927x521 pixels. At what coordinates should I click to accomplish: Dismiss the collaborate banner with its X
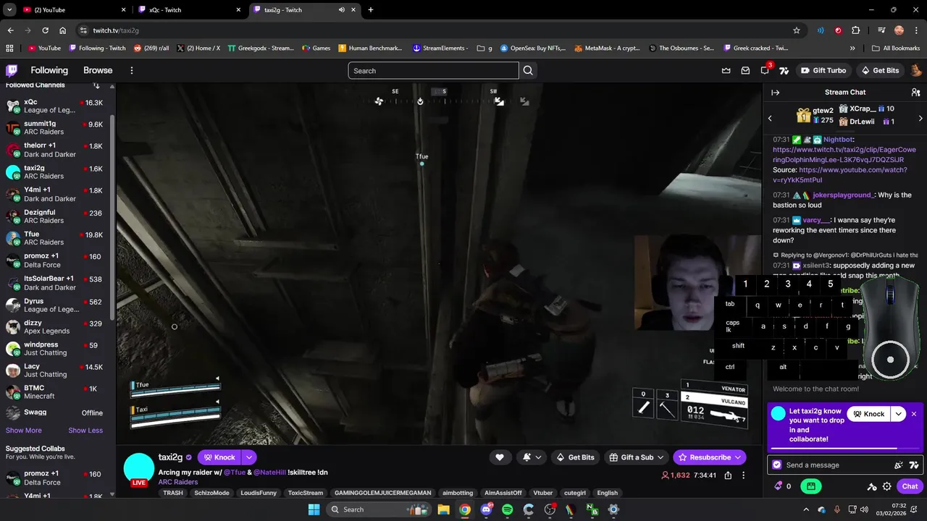(914, 414)
